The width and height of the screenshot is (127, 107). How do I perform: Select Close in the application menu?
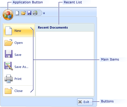tap(19, 91)
